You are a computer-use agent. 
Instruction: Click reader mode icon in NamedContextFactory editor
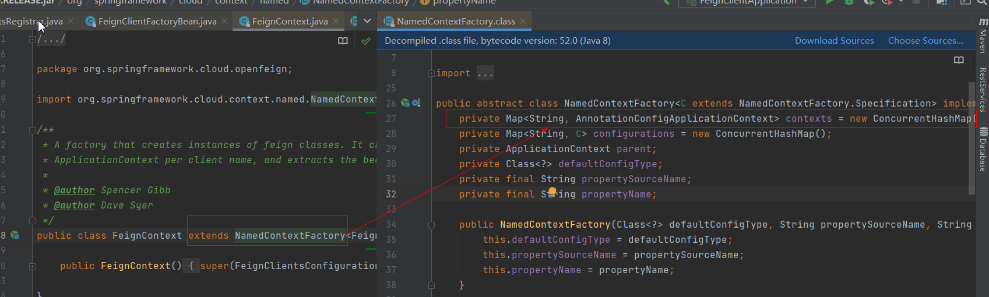point(959,60)
